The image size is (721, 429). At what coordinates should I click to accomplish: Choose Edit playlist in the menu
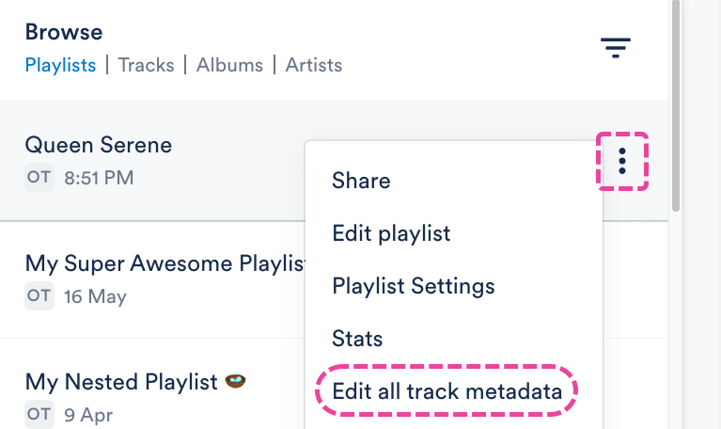coord(391,232)
